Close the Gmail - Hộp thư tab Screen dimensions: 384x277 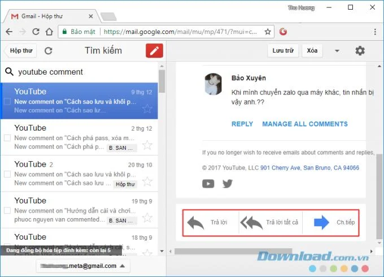point(90,16)
